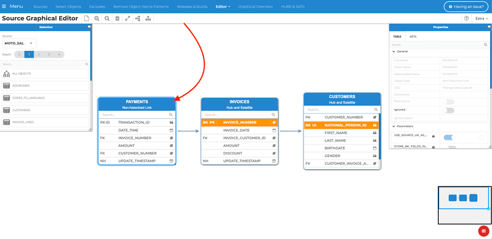Select the INVOICES table header
Screen dimensions: 492x239
point(239,104)
